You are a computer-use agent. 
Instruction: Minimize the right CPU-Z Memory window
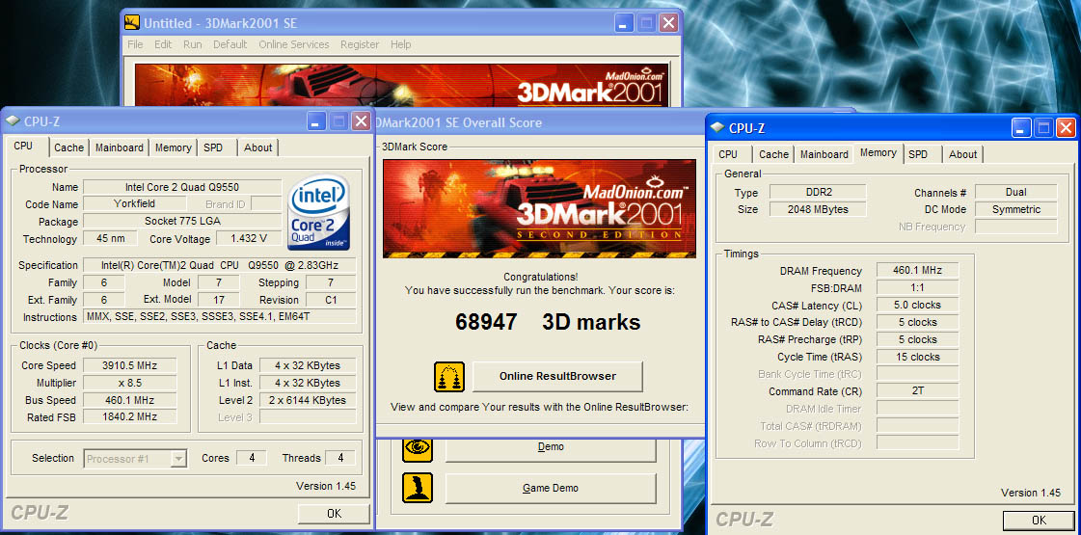coord(1021,127)
